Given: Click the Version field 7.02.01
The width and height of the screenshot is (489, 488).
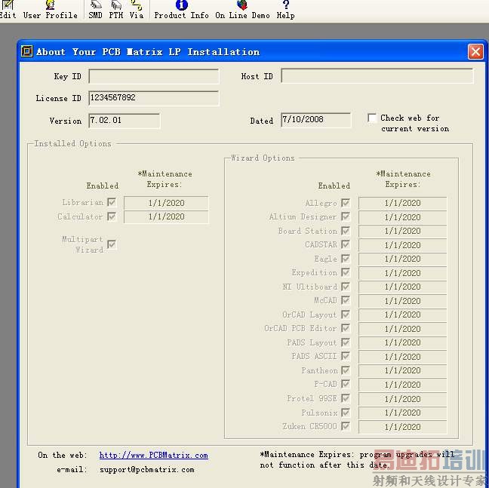Looking at the screenshot, I should pos(124,121).
